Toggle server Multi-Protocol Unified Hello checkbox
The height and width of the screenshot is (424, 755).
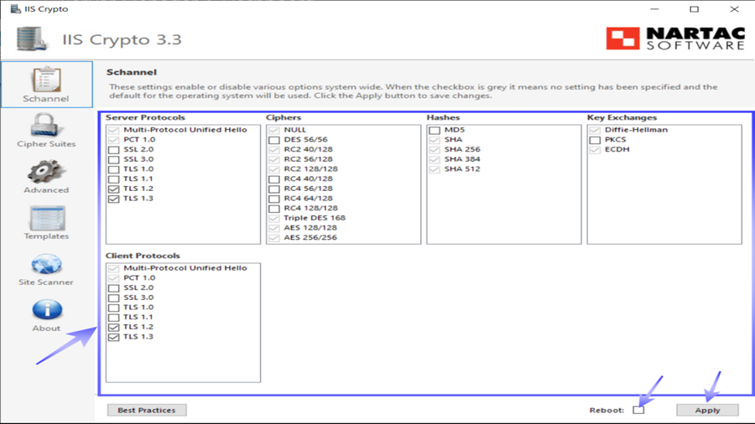point(113,130)
